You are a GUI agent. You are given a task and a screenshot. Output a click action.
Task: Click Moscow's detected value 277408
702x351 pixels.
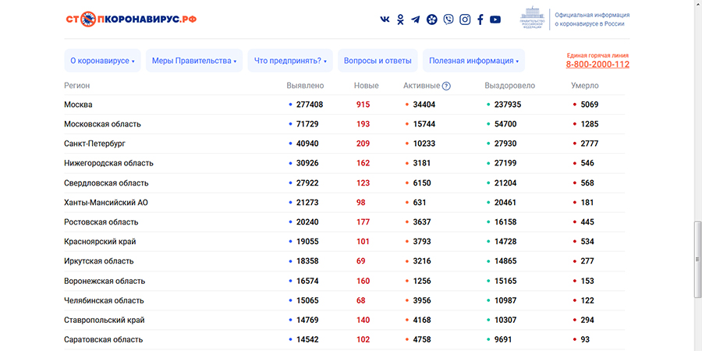click(x=310, y=105)
